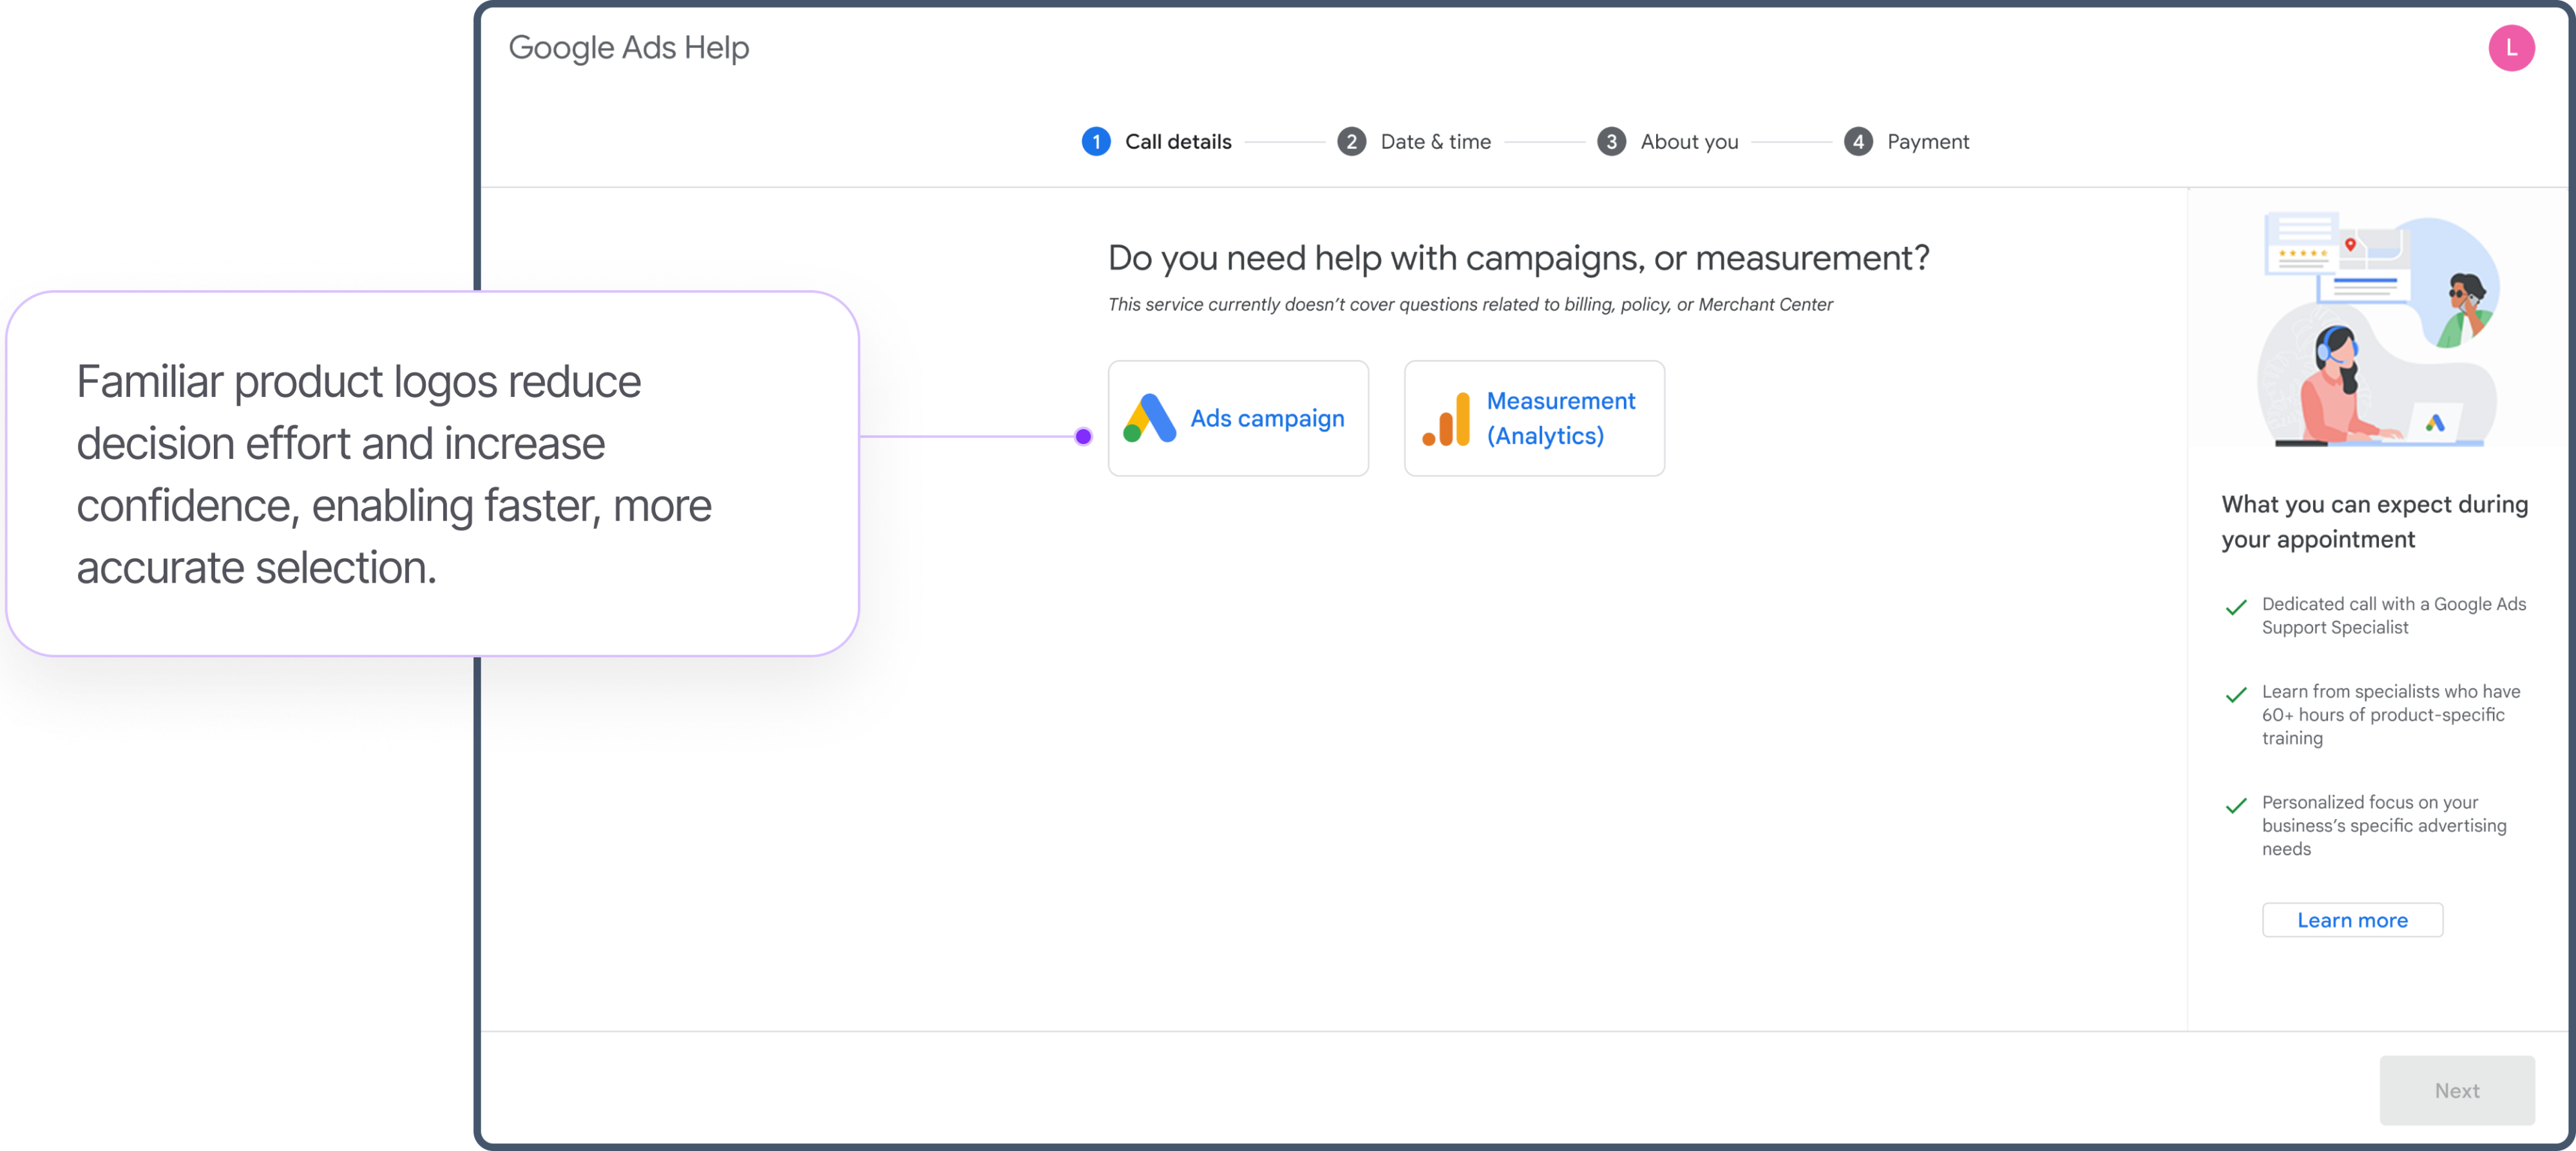Click step 2 numbered circle
Viewport: 2576px width, 1151px height.
click(x=1351, y=142)
